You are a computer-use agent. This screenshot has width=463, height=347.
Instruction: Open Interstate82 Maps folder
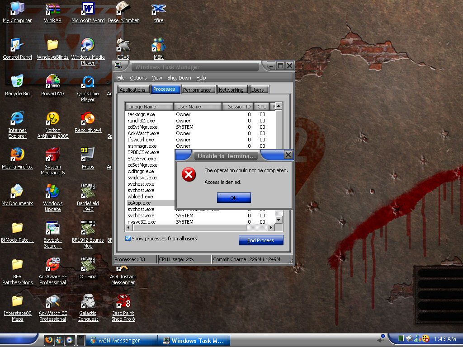point(18,307)
